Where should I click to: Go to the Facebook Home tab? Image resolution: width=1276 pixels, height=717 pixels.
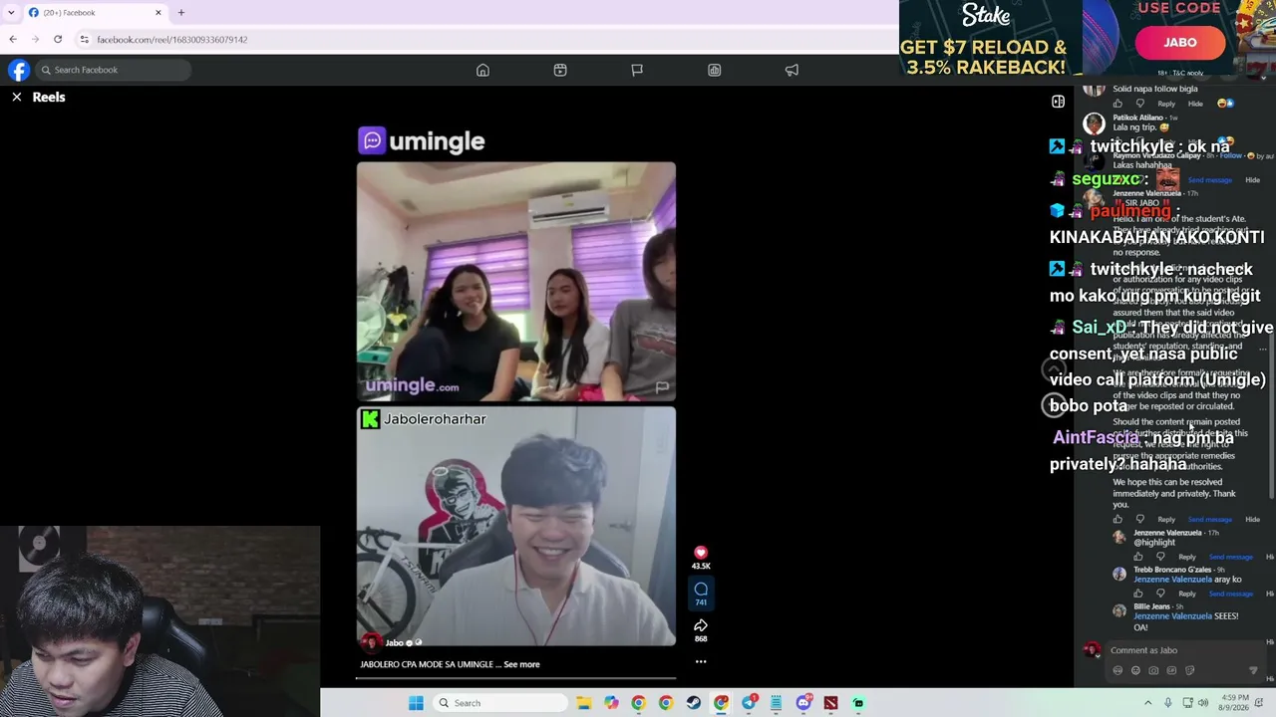click(482, 70)
